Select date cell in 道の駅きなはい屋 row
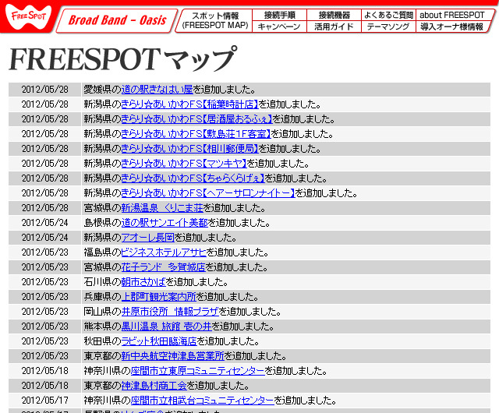The width and height of the screenshot is (499, 413). pyautogui.click(x=45, y=90)
